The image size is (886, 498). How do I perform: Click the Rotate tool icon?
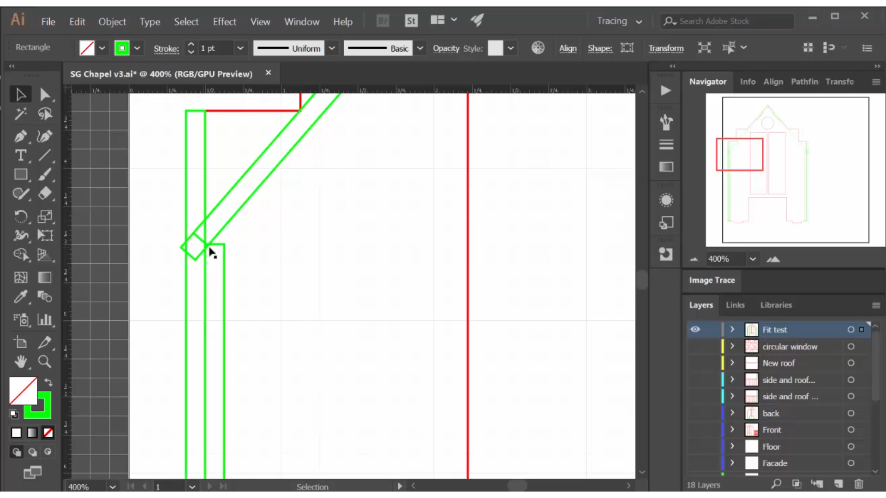tap(20, 216)
